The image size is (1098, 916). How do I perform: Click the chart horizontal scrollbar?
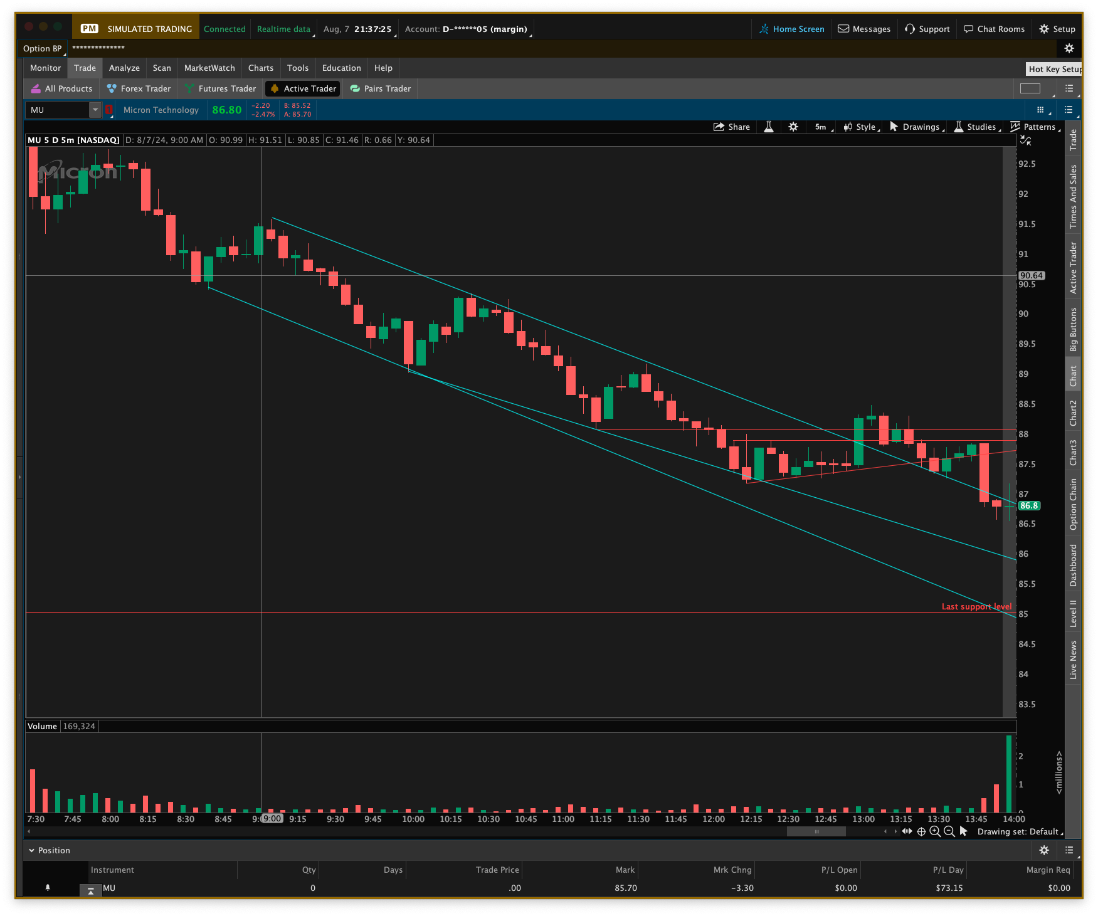[816, 831]
